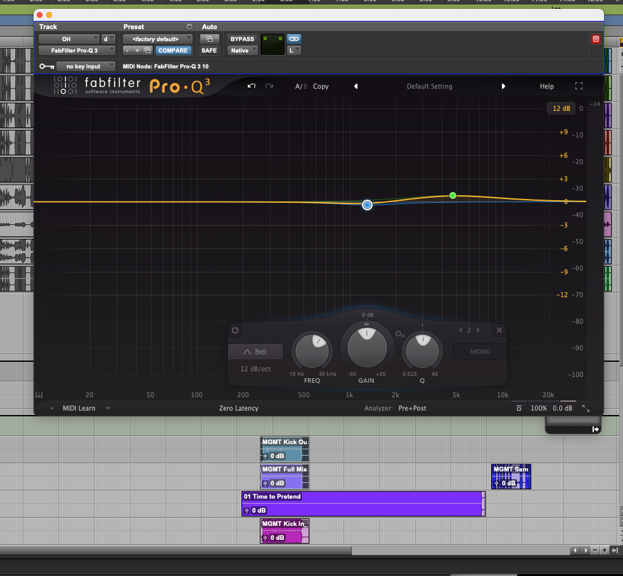Go to next preset right of Default Setting

(503, 86)
